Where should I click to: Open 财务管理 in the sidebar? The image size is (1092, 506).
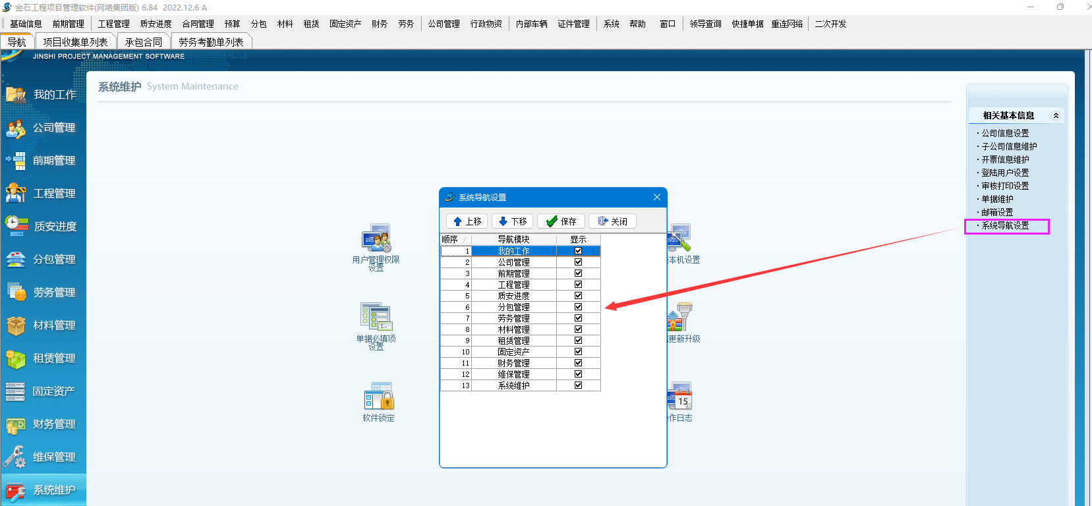[x=43, y=424]
